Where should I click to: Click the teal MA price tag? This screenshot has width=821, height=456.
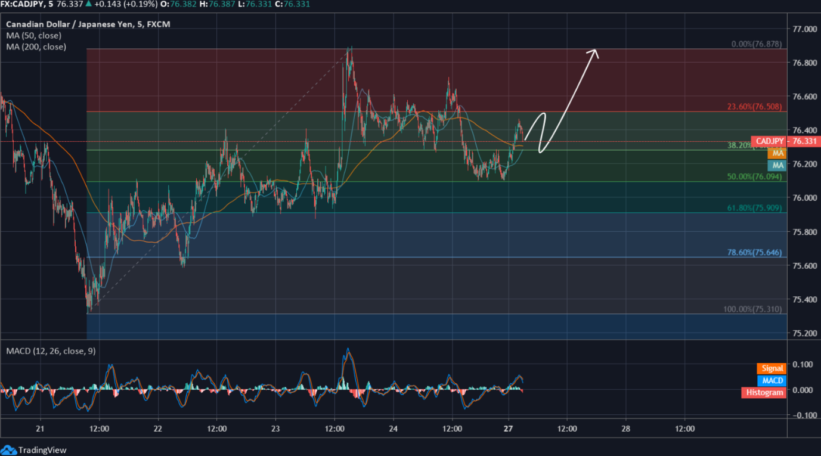[777, 165]
